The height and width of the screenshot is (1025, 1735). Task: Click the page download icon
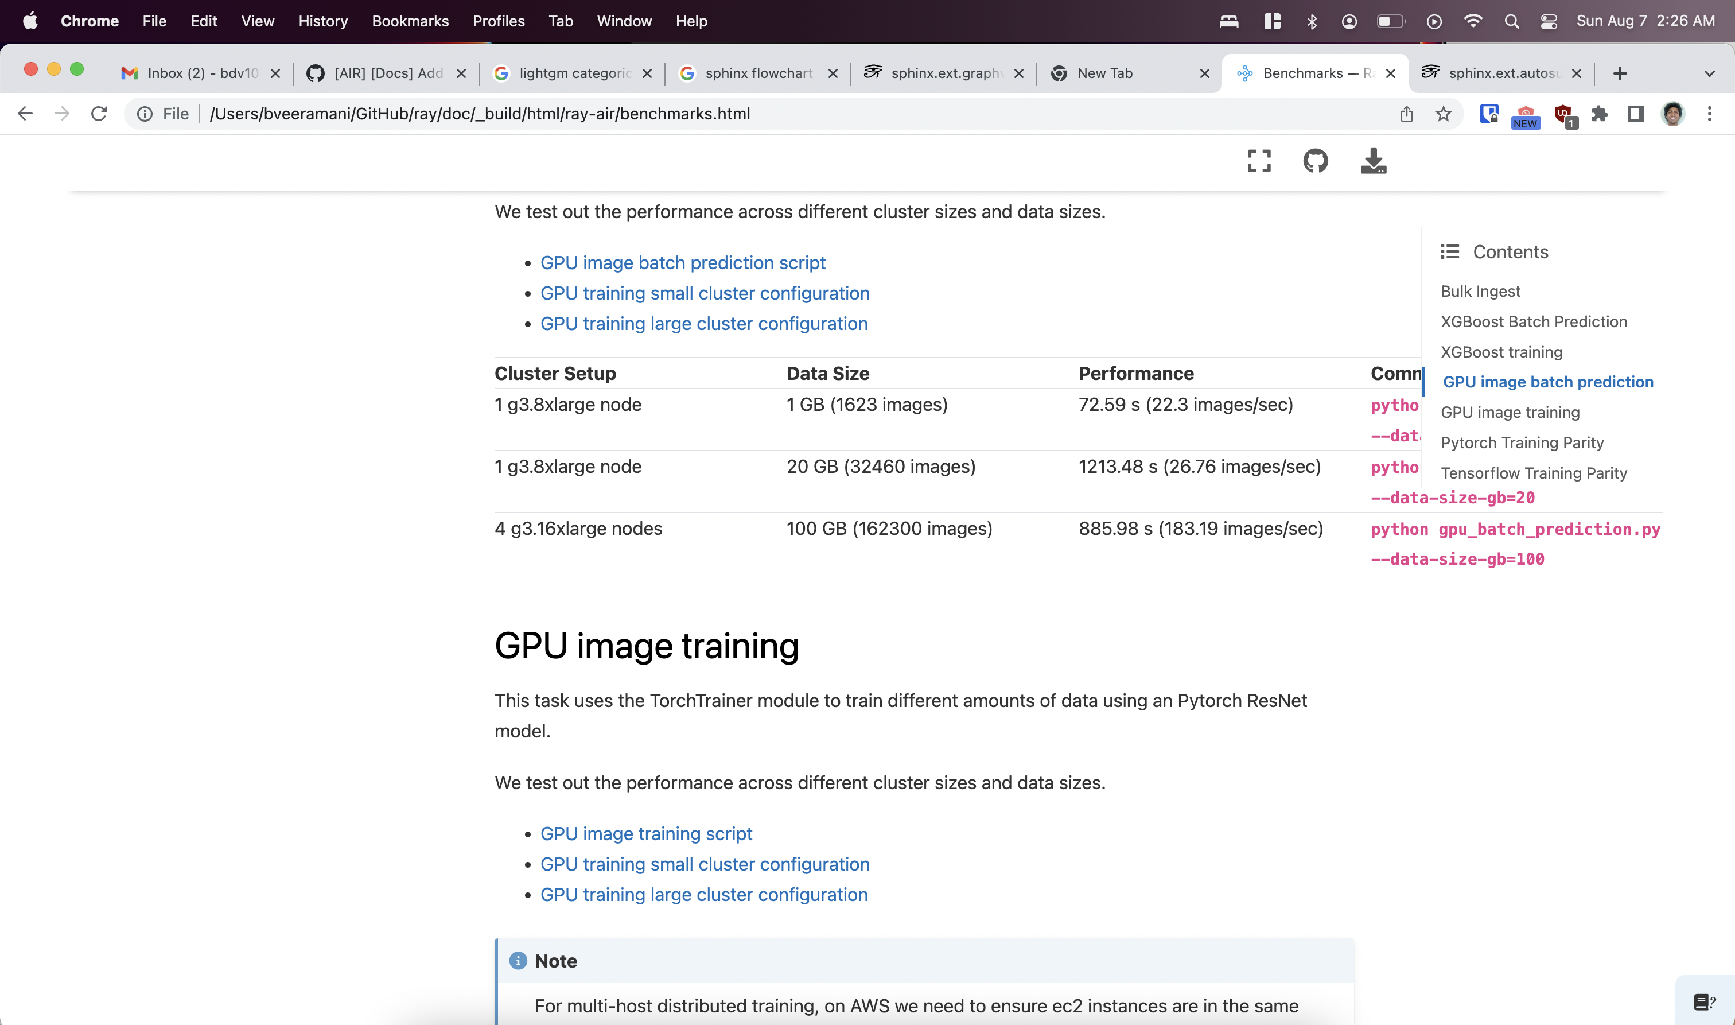(1373, 161)
